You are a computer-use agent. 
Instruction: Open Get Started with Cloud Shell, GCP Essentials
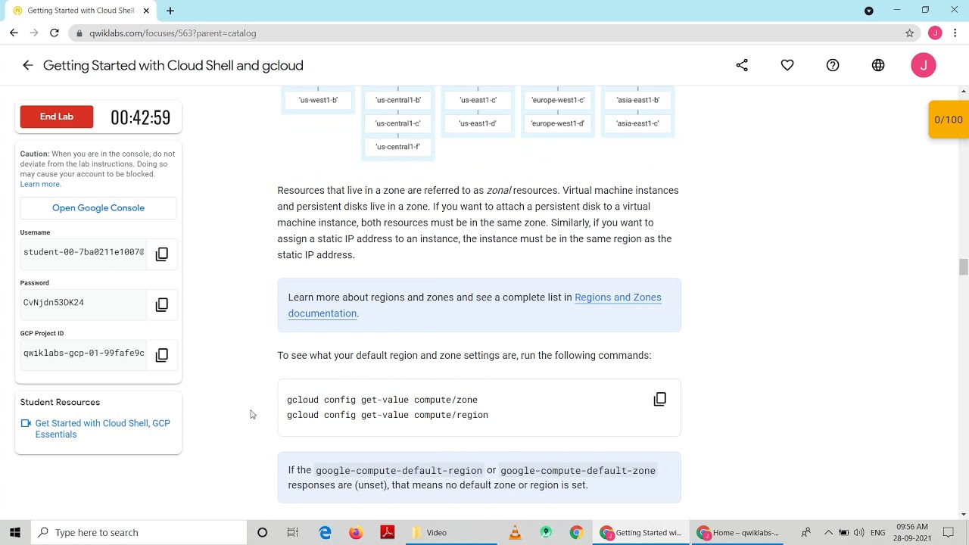tap(102, 428)
